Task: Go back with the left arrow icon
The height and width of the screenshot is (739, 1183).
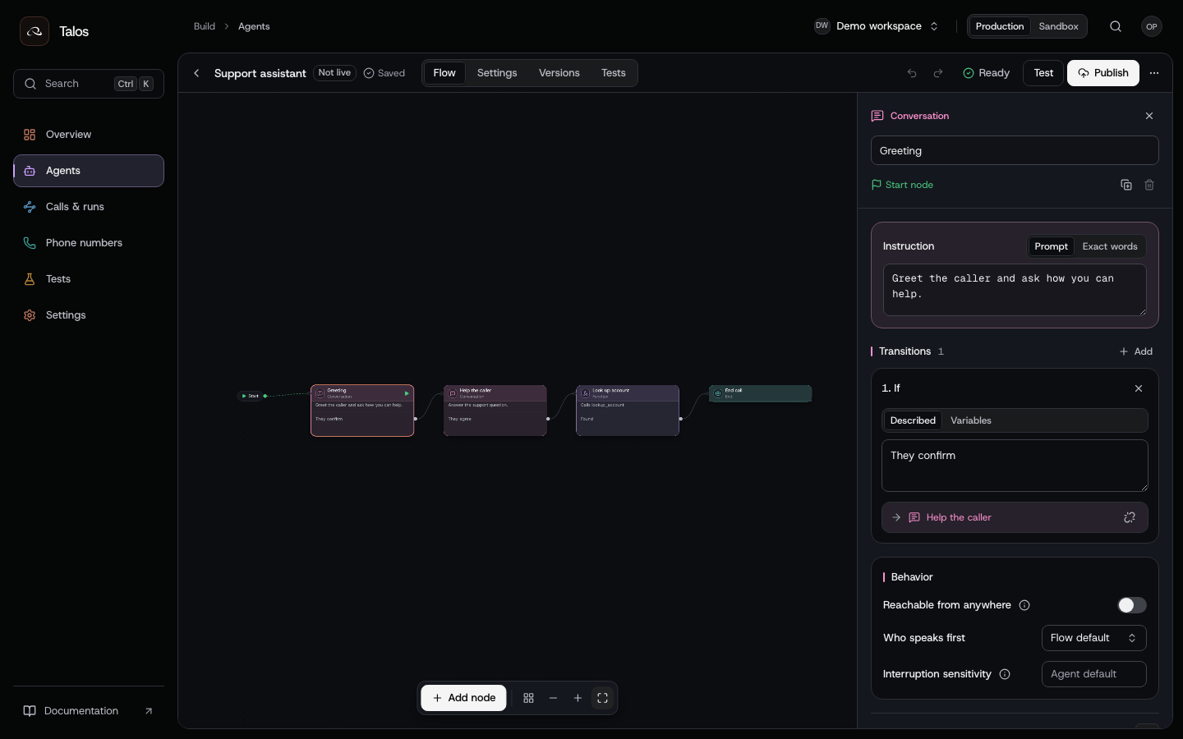Action: 196,73
